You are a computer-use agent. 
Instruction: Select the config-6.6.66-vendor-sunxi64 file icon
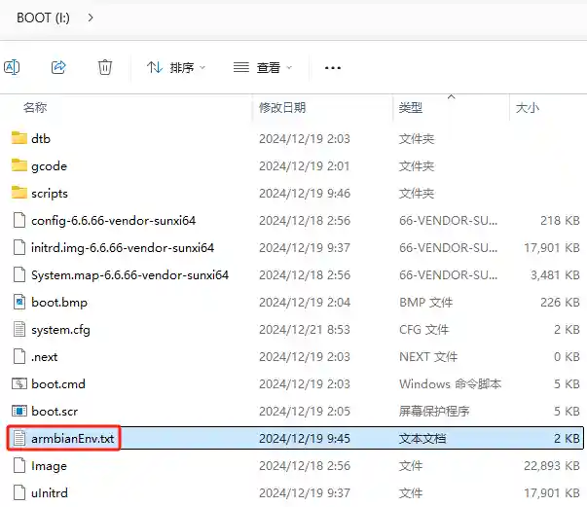[x=19, y=220]
